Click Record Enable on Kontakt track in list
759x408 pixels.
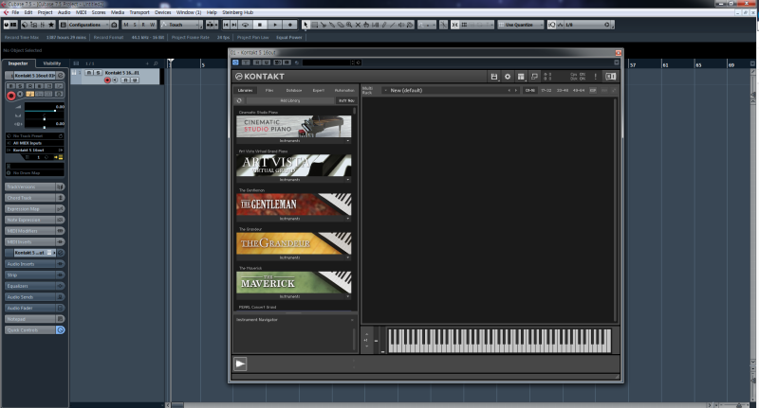[x=107, y=80]
